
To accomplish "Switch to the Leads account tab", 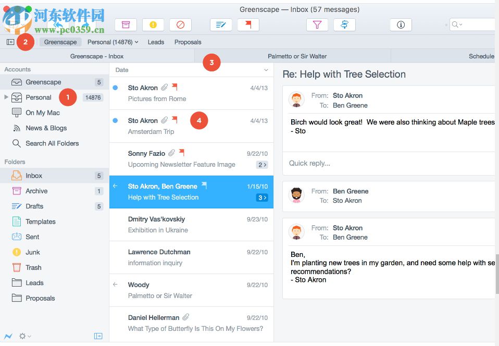I will (x=156, y=42).
